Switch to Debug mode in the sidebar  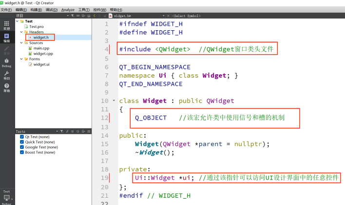tap(7, 63)
